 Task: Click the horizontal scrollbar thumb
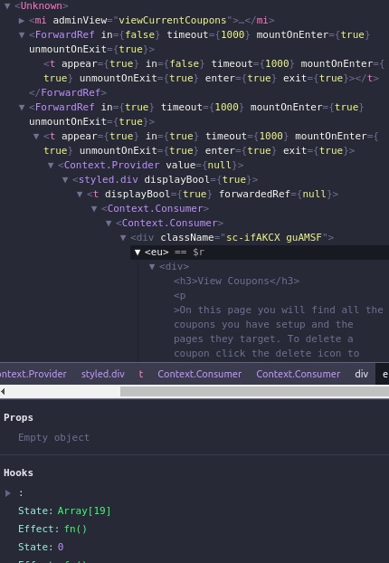click(x=254, y=391)
